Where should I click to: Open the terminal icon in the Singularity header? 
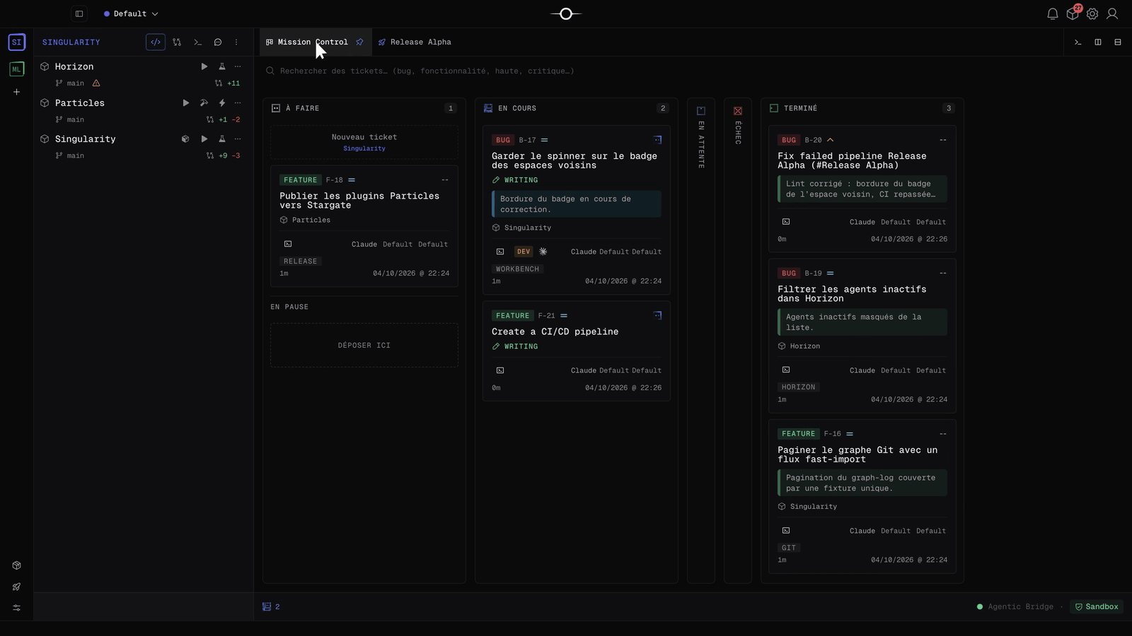pyautogui.click(x=198, y=42)
